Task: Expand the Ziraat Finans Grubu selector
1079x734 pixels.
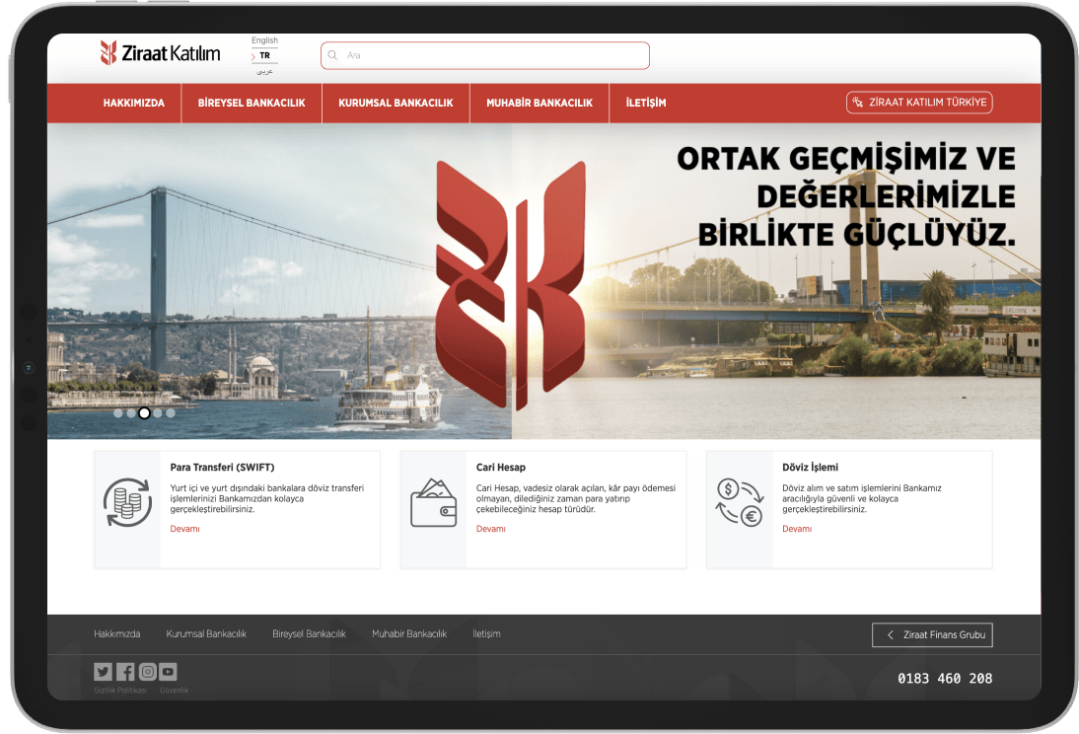Action: [x=932, y=635]
